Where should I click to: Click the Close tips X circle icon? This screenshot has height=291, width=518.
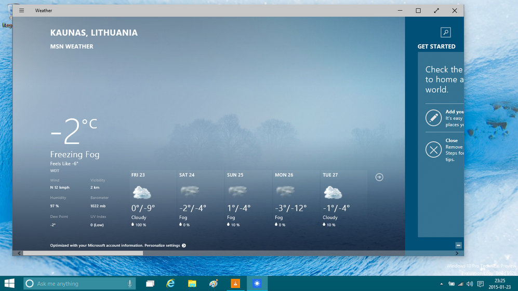pos(433,150)
